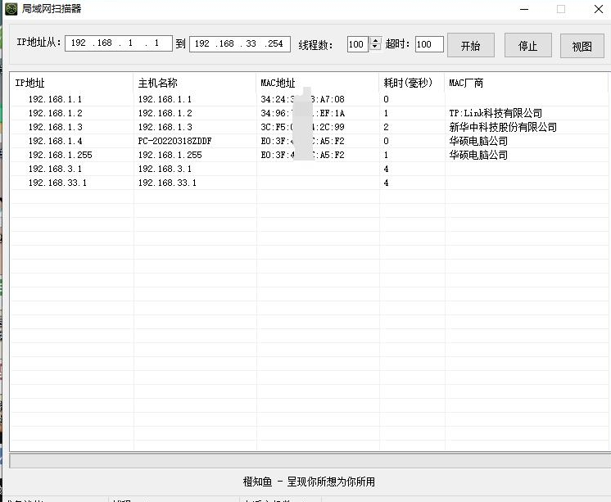Sort by the 耗时(毫秒) column header
Screen dimensions: 611x502
[x=411, y=83]
